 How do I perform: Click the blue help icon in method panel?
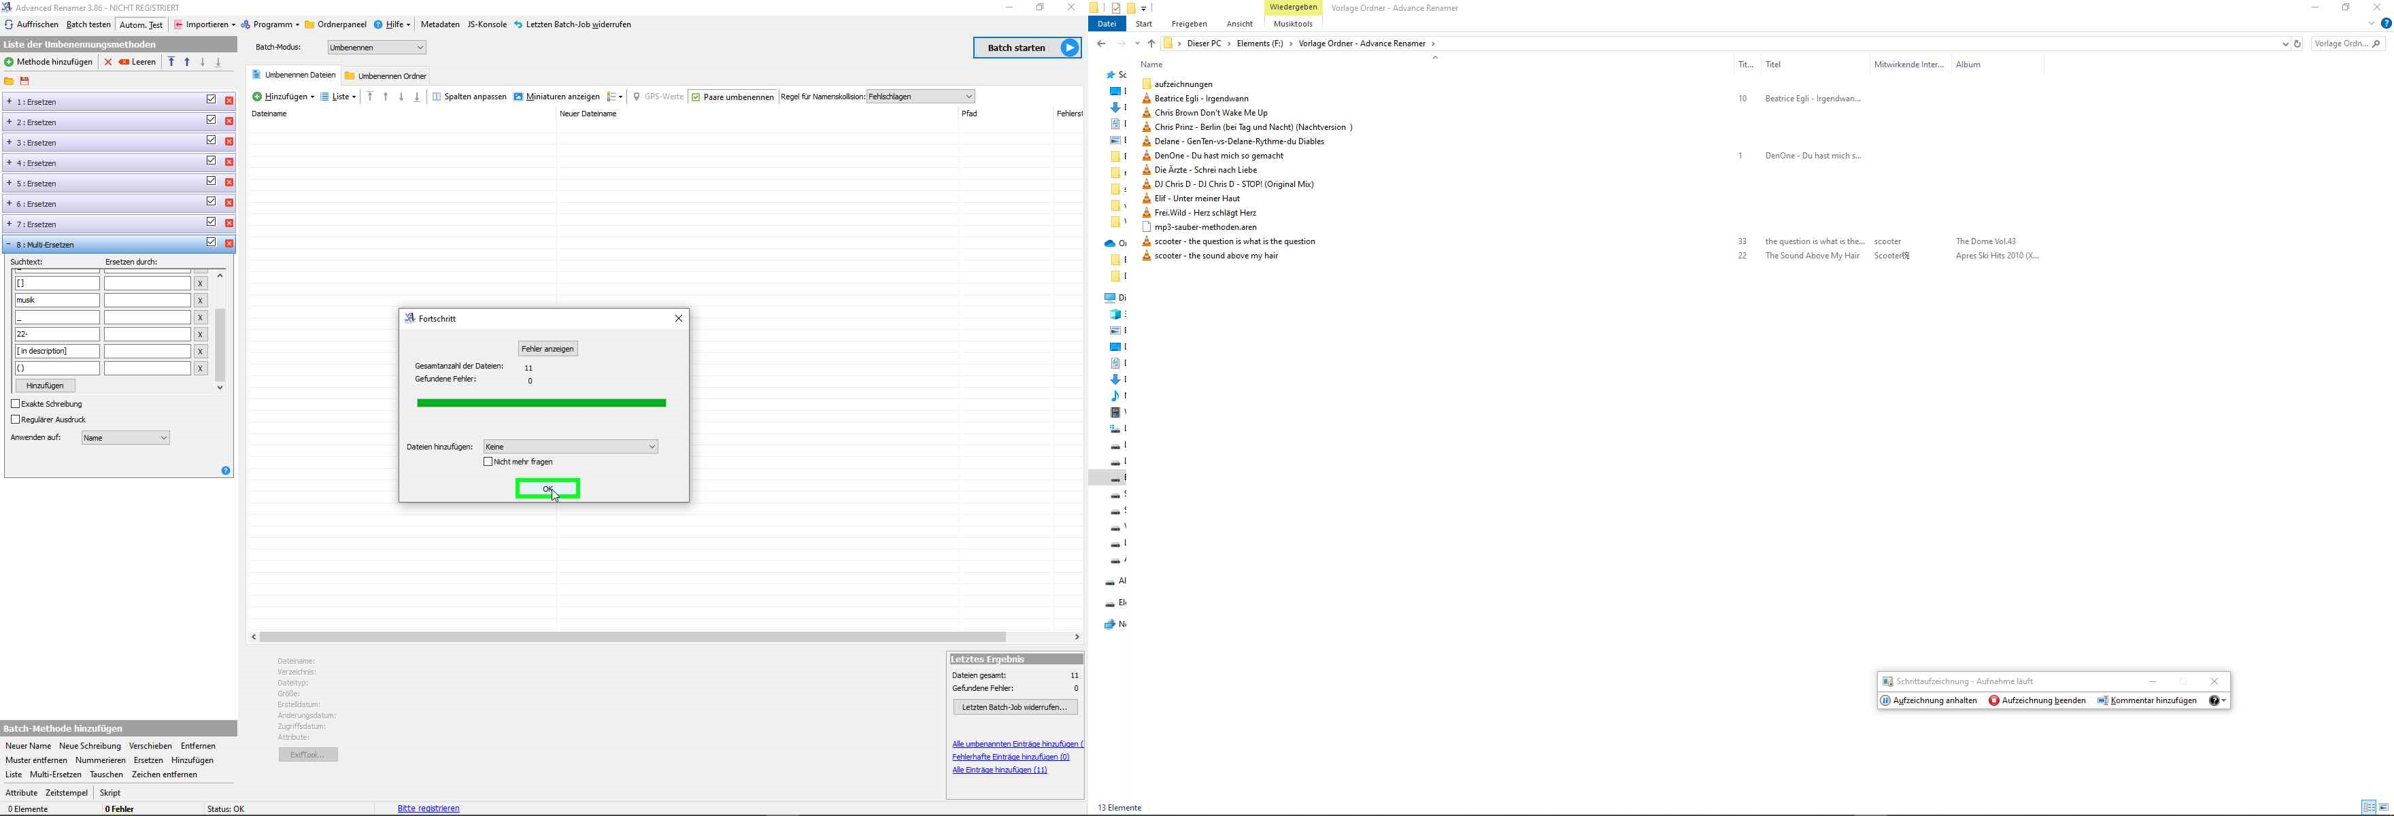226,471
